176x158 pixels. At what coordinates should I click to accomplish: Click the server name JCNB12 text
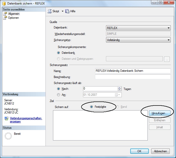pos(9,103)
